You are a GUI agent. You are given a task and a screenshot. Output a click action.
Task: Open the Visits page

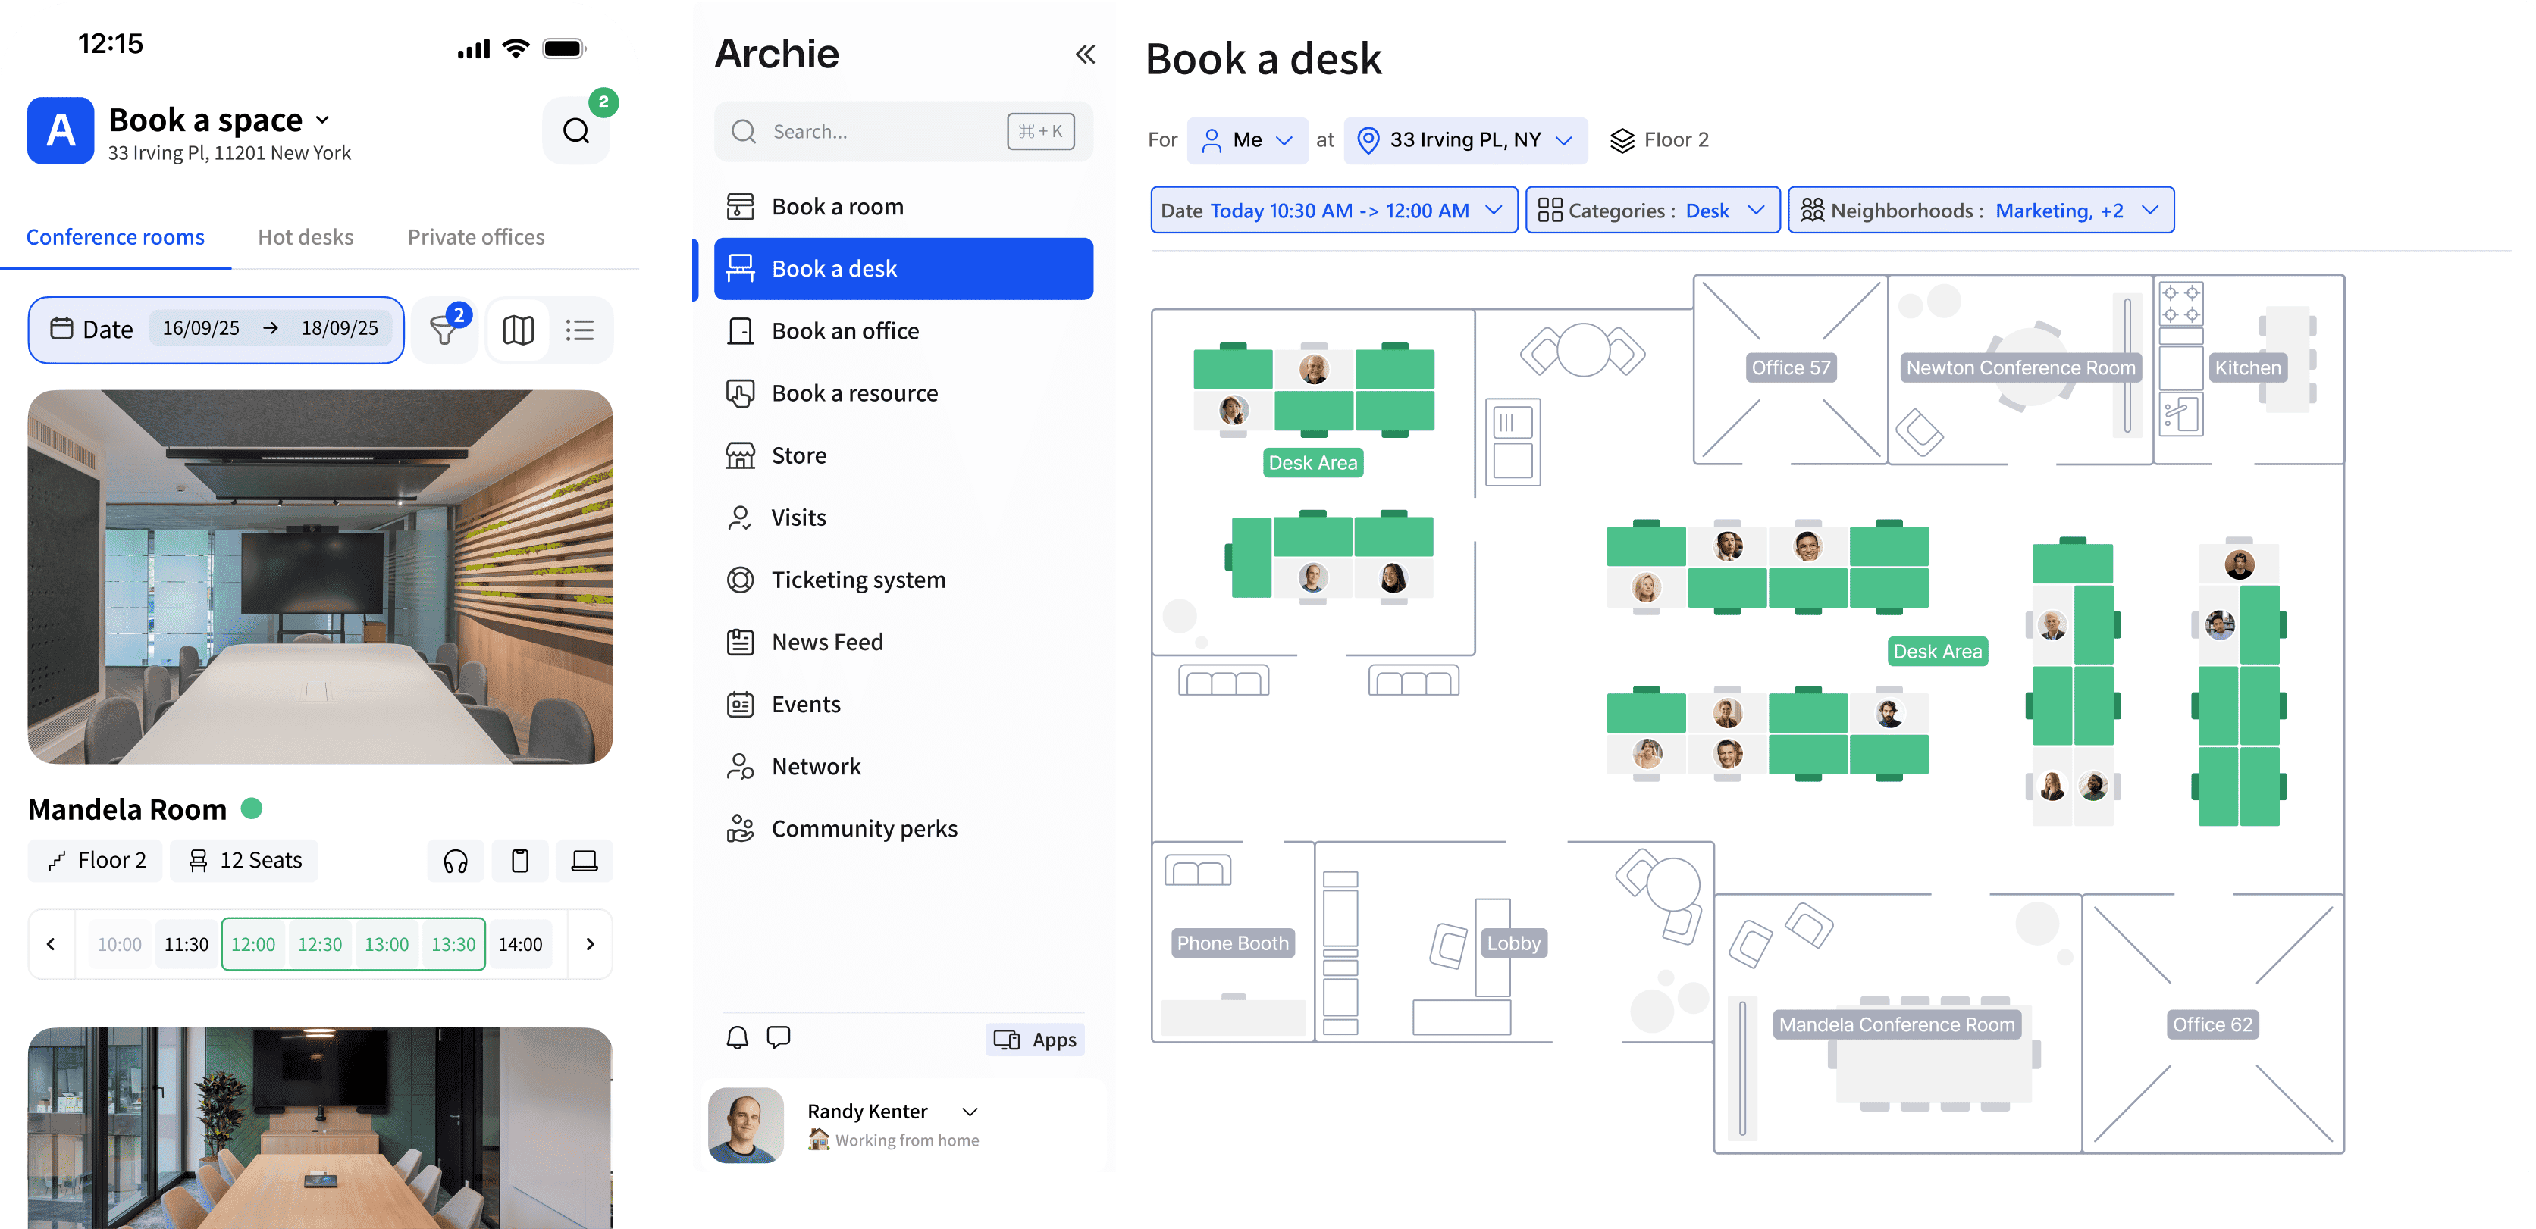pos(799,517)
